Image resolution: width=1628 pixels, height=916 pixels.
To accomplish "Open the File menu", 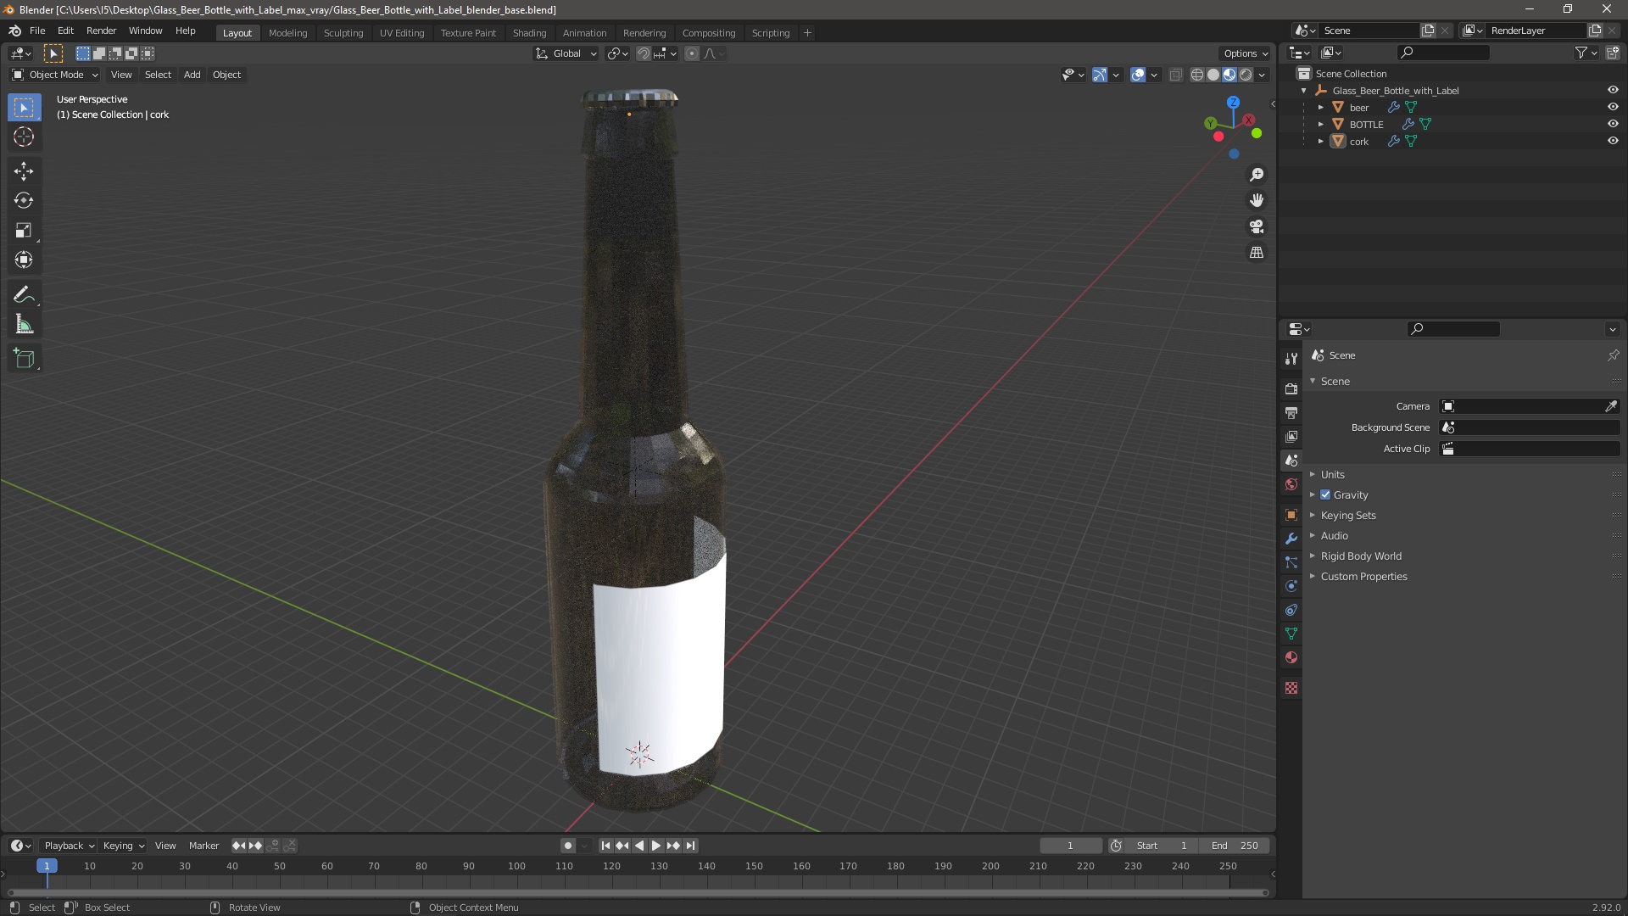I will pyautogui.click(x=37, y=31).
